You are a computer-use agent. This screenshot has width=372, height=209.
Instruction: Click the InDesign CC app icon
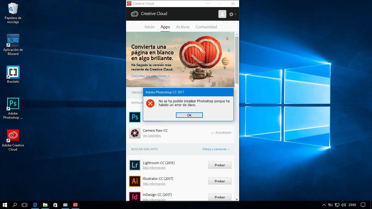click(x=135, y=196)
